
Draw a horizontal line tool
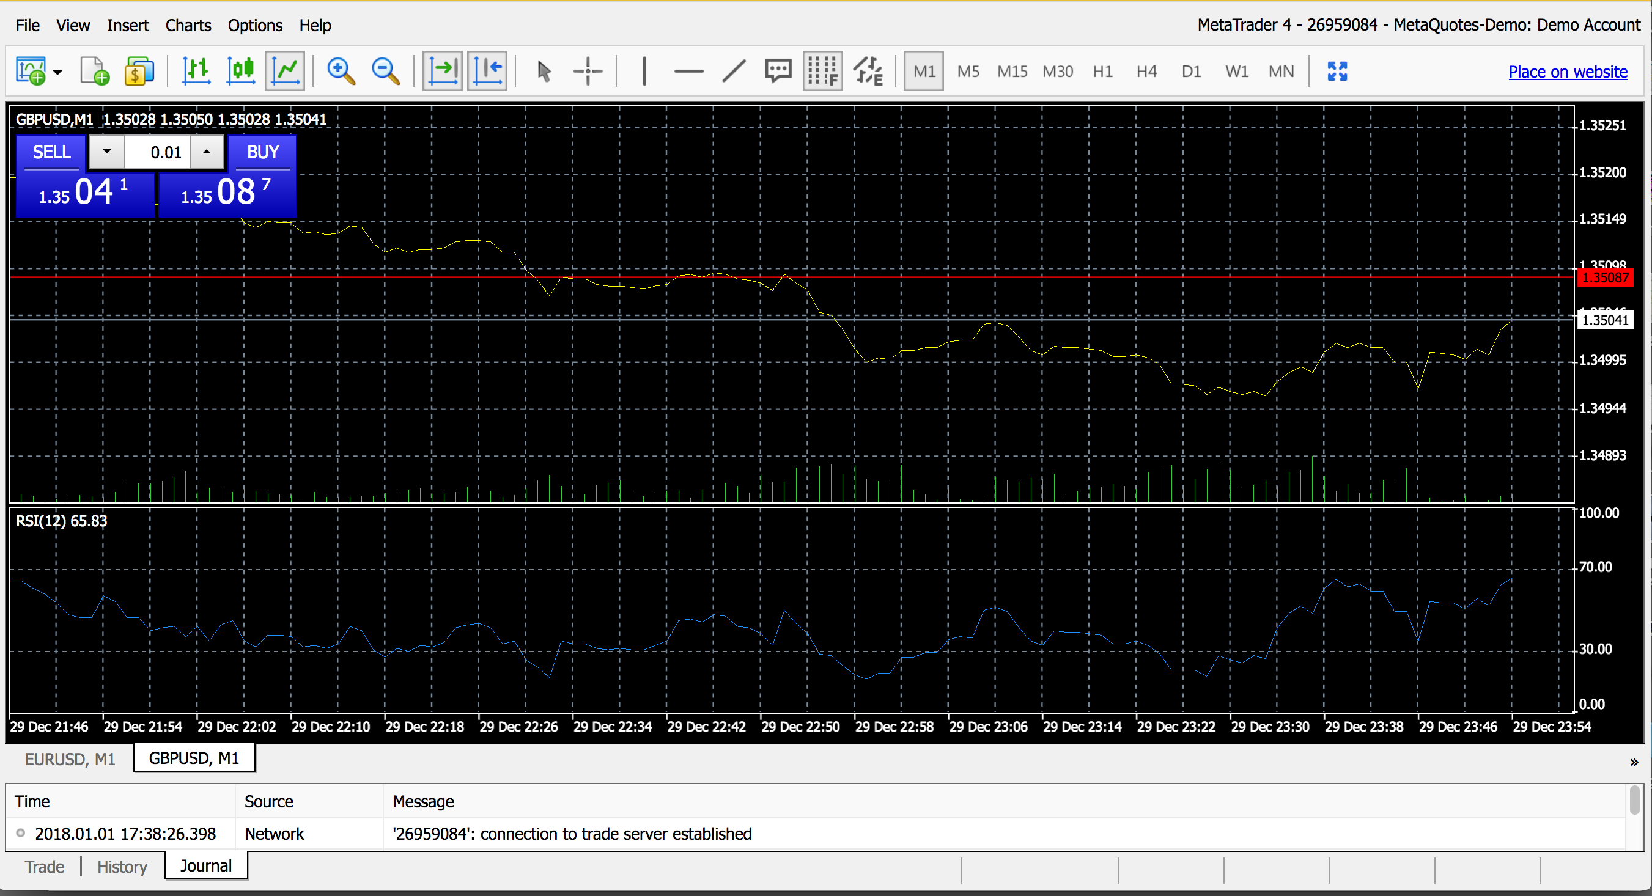[x=689, y=71]
